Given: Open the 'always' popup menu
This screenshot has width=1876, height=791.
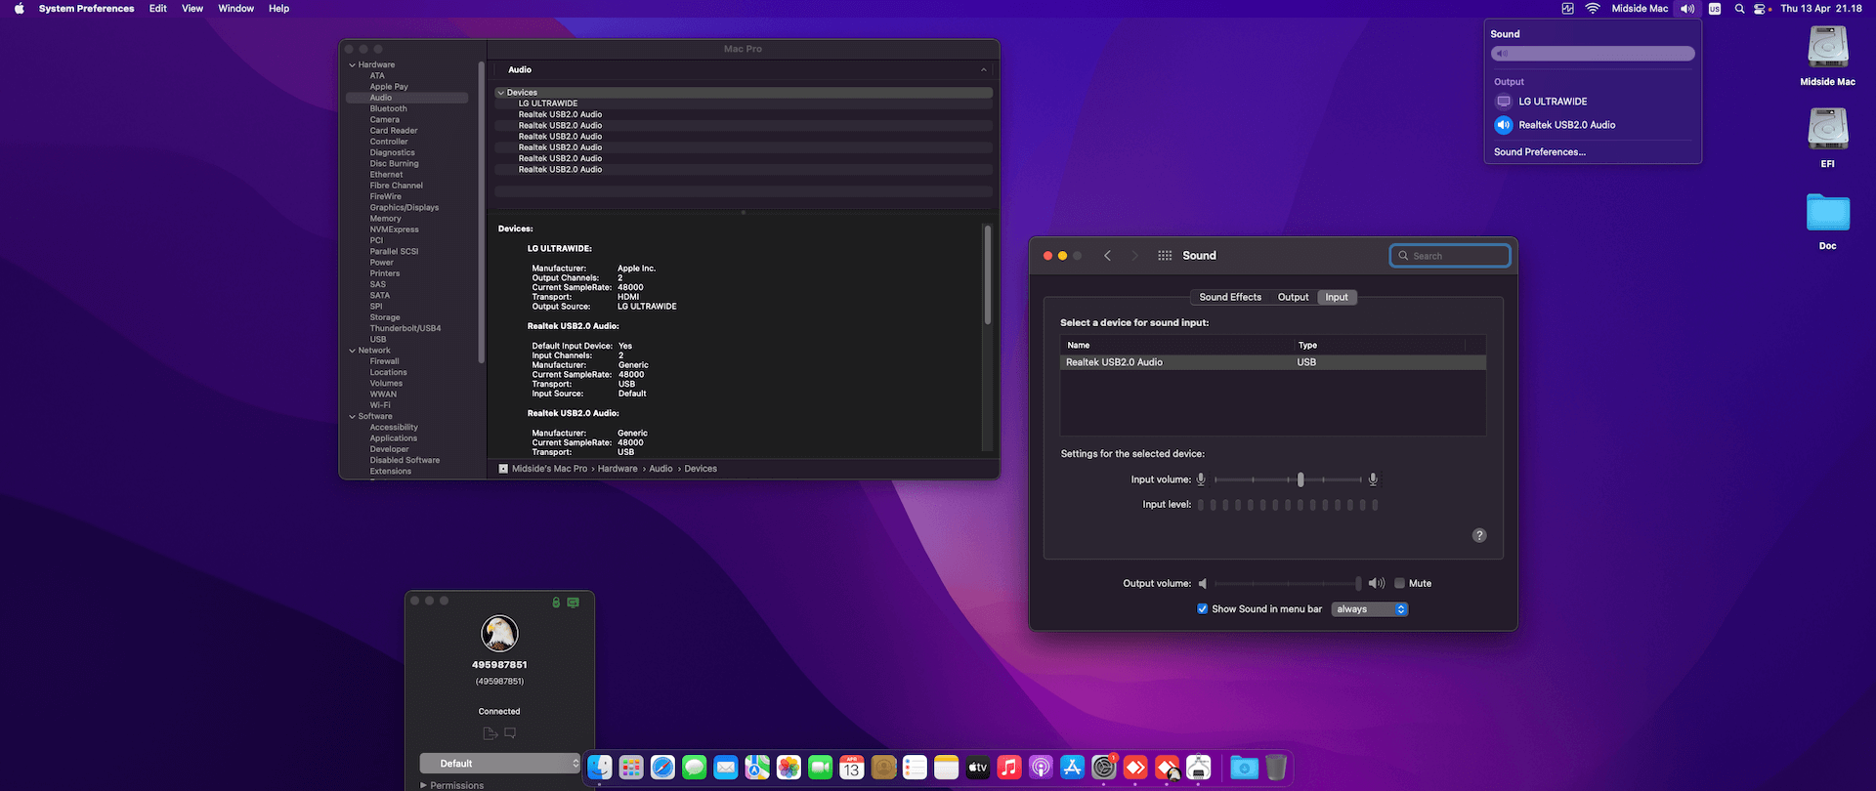Looking at the screenshot, I should [x=1370, y=609].
